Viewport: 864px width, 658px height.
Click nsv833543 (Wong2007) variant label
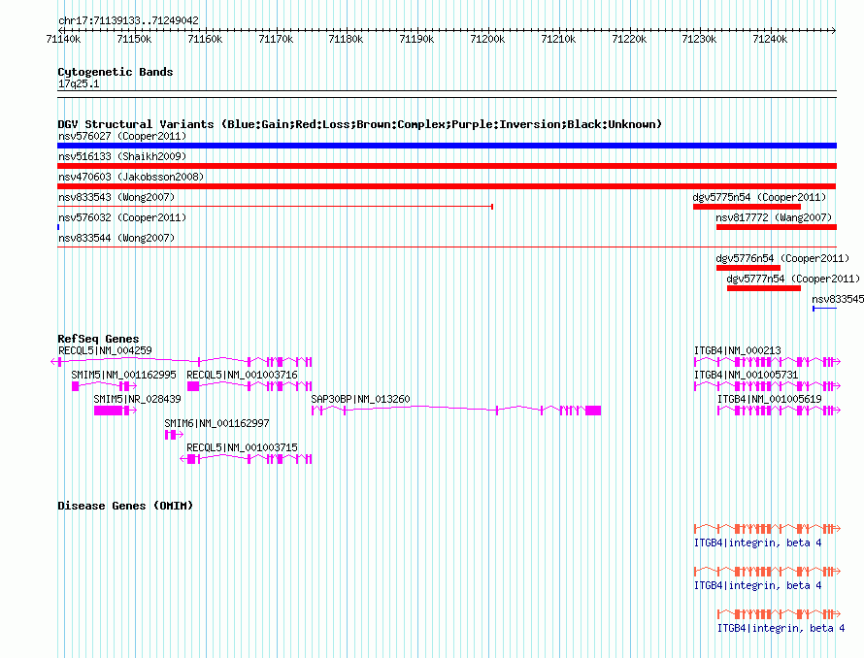(x=116, y=197)
